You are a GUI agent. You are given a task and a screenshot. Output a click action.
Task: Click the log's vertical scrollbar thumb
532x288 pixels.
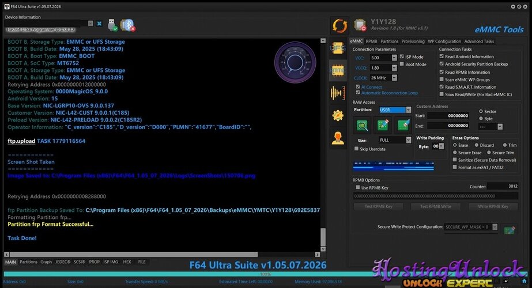323,236
